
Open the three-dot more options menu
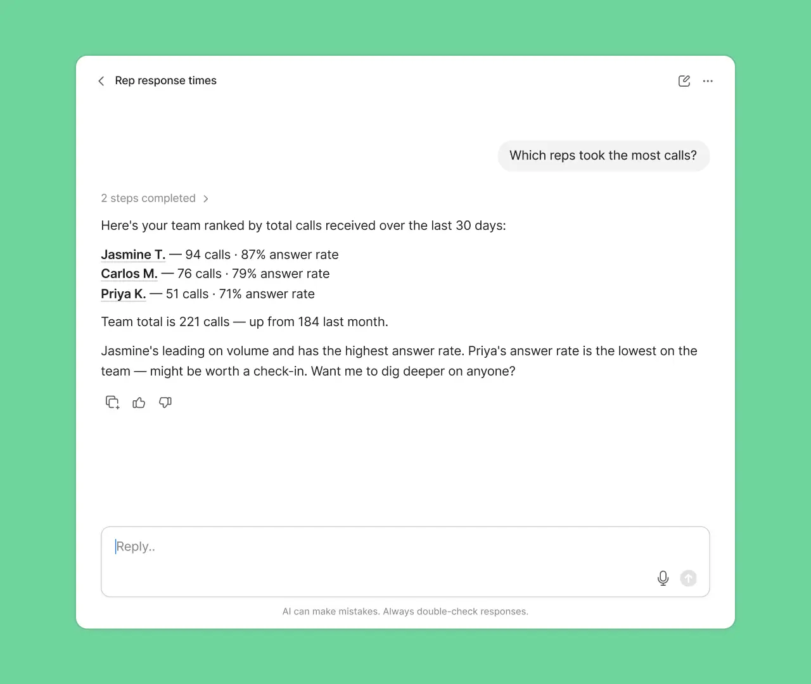[708, 81]
